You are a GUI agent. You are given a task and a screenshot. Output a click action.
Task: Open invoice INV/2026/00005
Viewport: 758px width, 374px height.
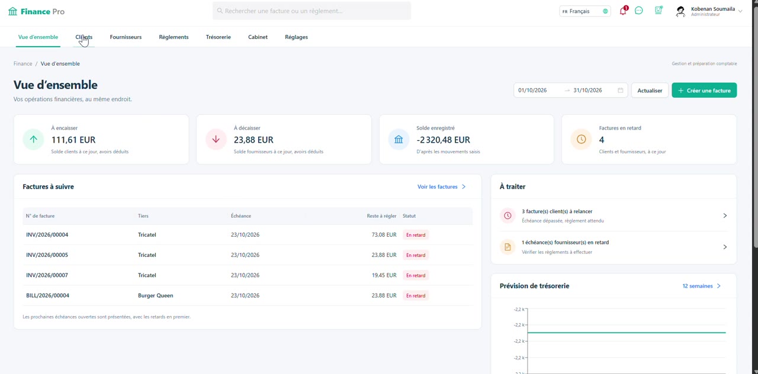pyautogui.click(x=47, y=255)
